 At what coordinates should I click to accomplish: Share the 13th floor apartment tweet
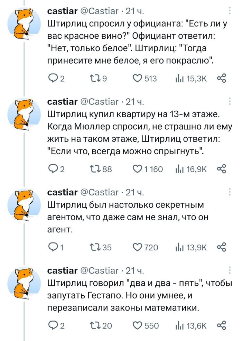[x=221, y=169]
